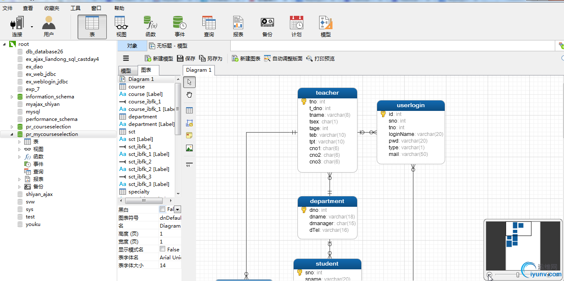The image size is (564, 281).
Task: Click the icon at right end of tab bar
Action: 561,46
